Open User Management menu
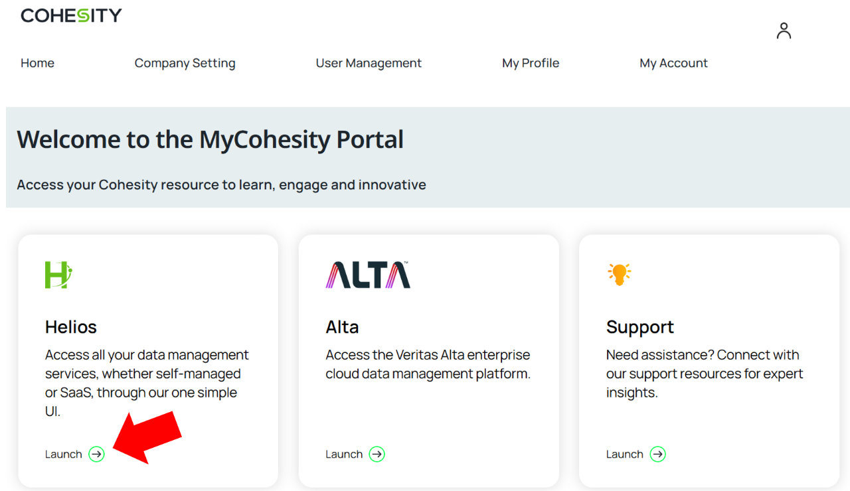The height and width of the screenshot is (491, 850). click(369, 63)
